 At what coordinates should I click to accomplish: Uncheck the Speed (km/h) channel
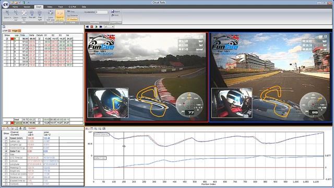6,138
